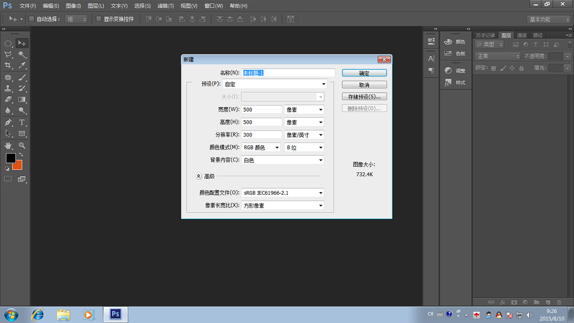The image size is (574, 323).
Task: Select the Elliptical Marquee tool
Action: click(8, 43)
